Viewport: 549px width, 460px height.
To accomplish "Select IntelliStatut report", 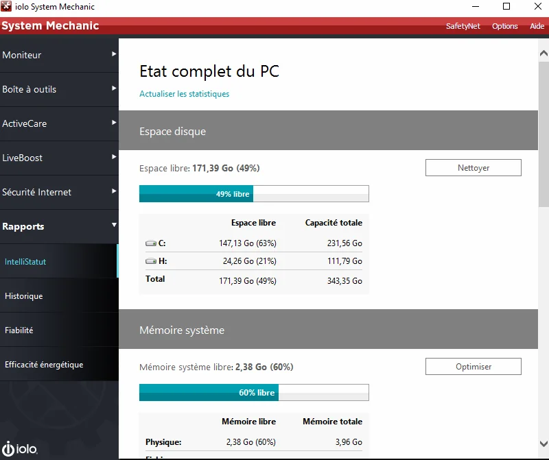I will click(x=59, y=261).
